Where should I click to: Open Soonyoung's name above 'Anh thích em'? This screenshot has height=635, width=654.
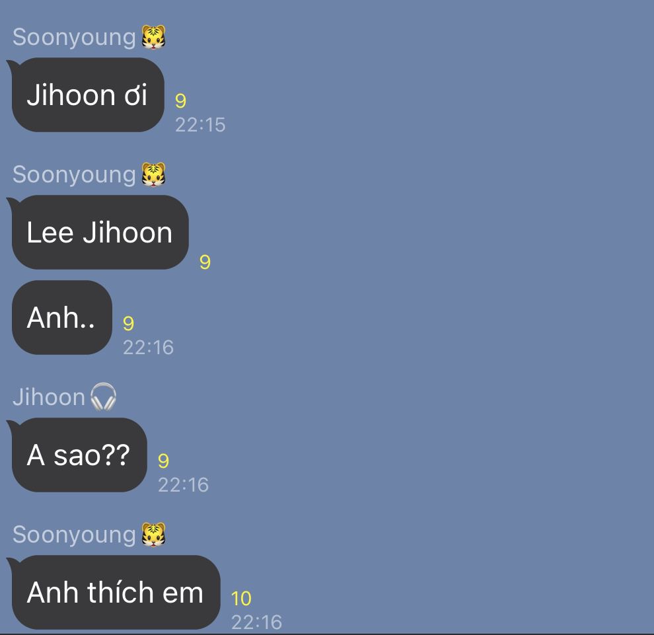click(x=74, y=535)
